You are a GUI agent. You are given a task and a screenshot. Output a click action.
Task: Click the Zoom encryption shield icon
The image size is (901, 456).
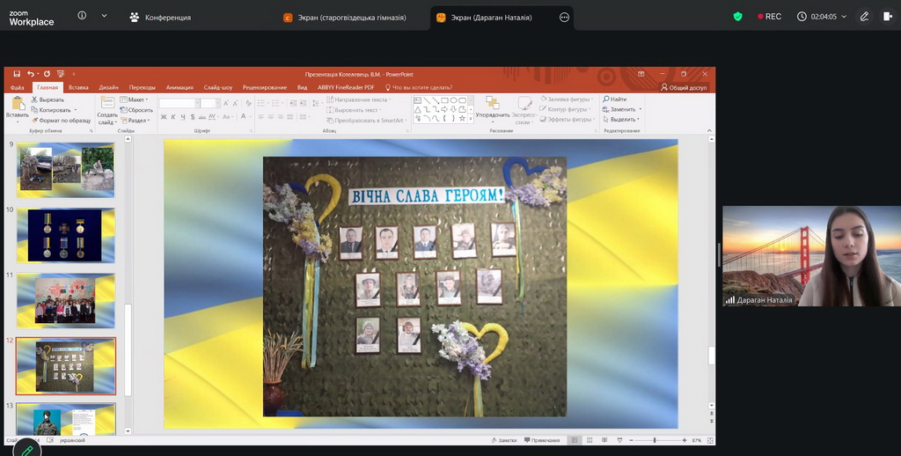coord(737,17)
